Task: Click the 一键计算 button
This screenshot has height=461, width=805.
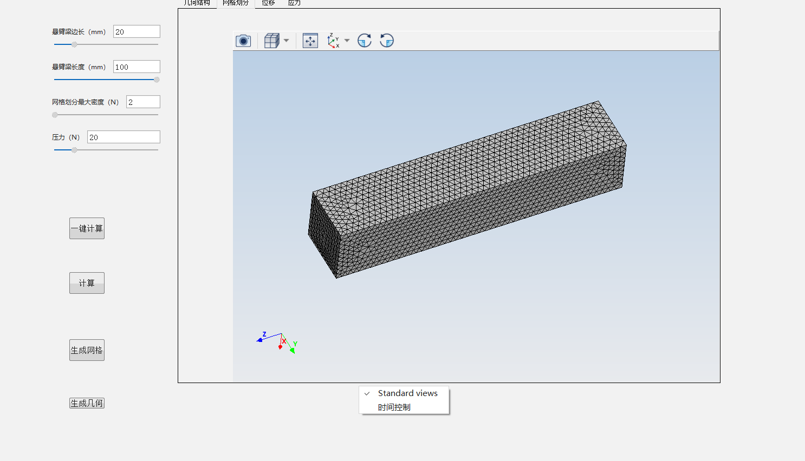Action: point(87,228)
